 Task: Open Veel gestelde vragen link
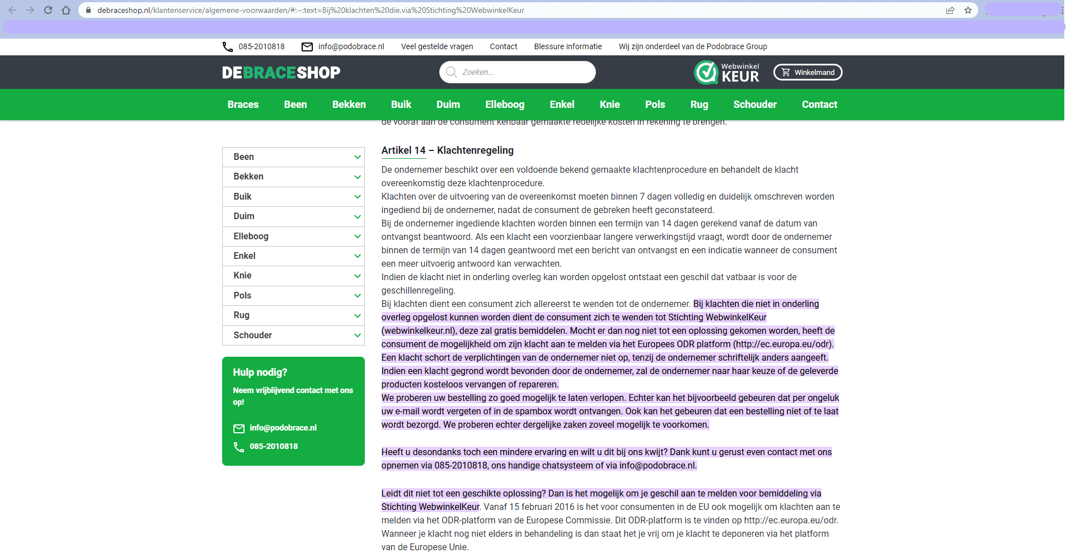(x=437, y=46)
